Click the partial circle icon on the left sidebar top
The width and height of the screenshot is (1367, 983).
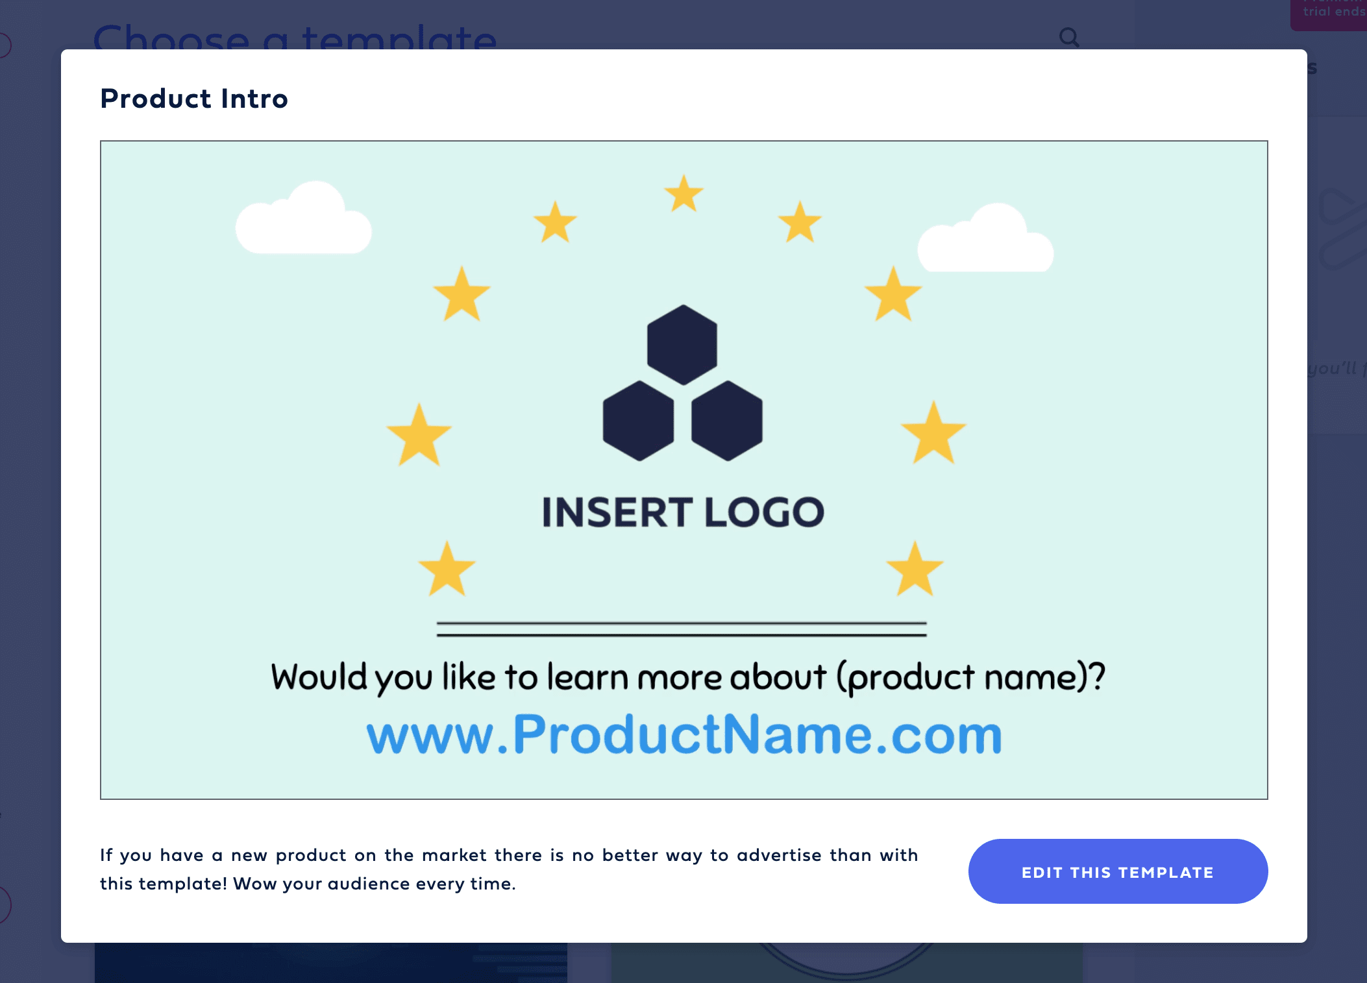point(4,45)
